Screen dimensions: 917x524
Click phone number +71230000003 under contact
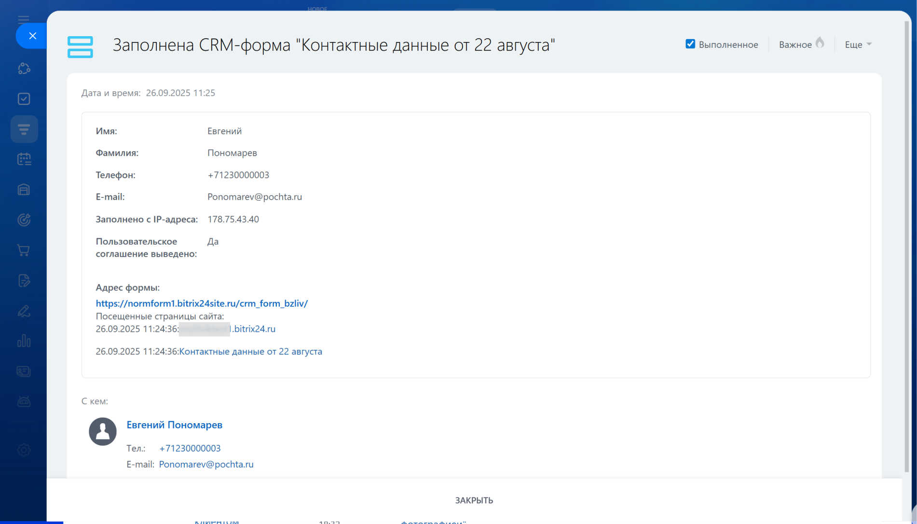190,448
